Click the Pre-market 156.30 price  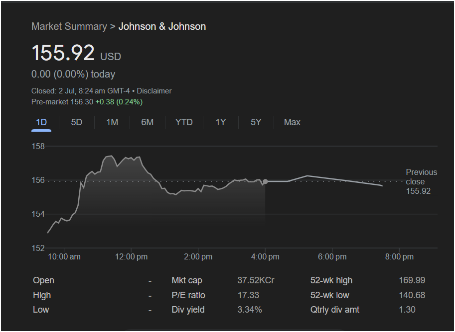tap(62, 102)
